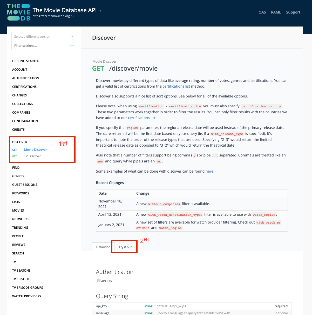This screenshot has width=312, height=315.
Task: Expand the Keywords section
Action: click(21, 193)
